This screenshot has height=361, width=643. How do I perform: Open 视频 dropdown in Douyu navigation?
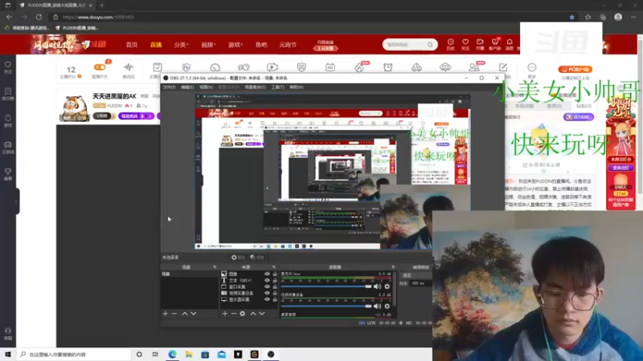pos(208,45)
